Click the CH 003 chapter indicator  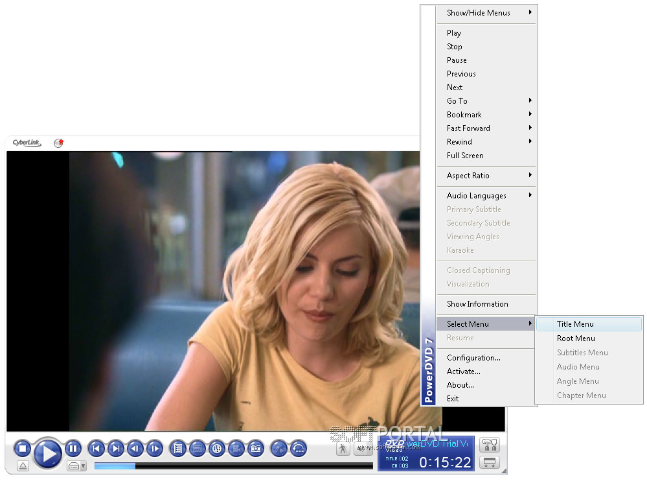pyautogui.click(x=400, y=466)
